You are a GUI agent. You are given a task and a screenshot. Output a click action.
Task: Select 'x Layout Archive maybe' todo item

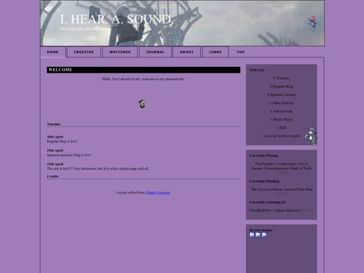pyautogui.click(x=281, y=135)
